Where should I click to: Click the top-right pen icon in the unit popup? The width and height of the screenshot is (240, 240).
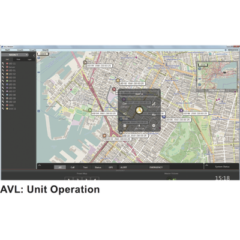pyautogui.click(x=154, y=104)
